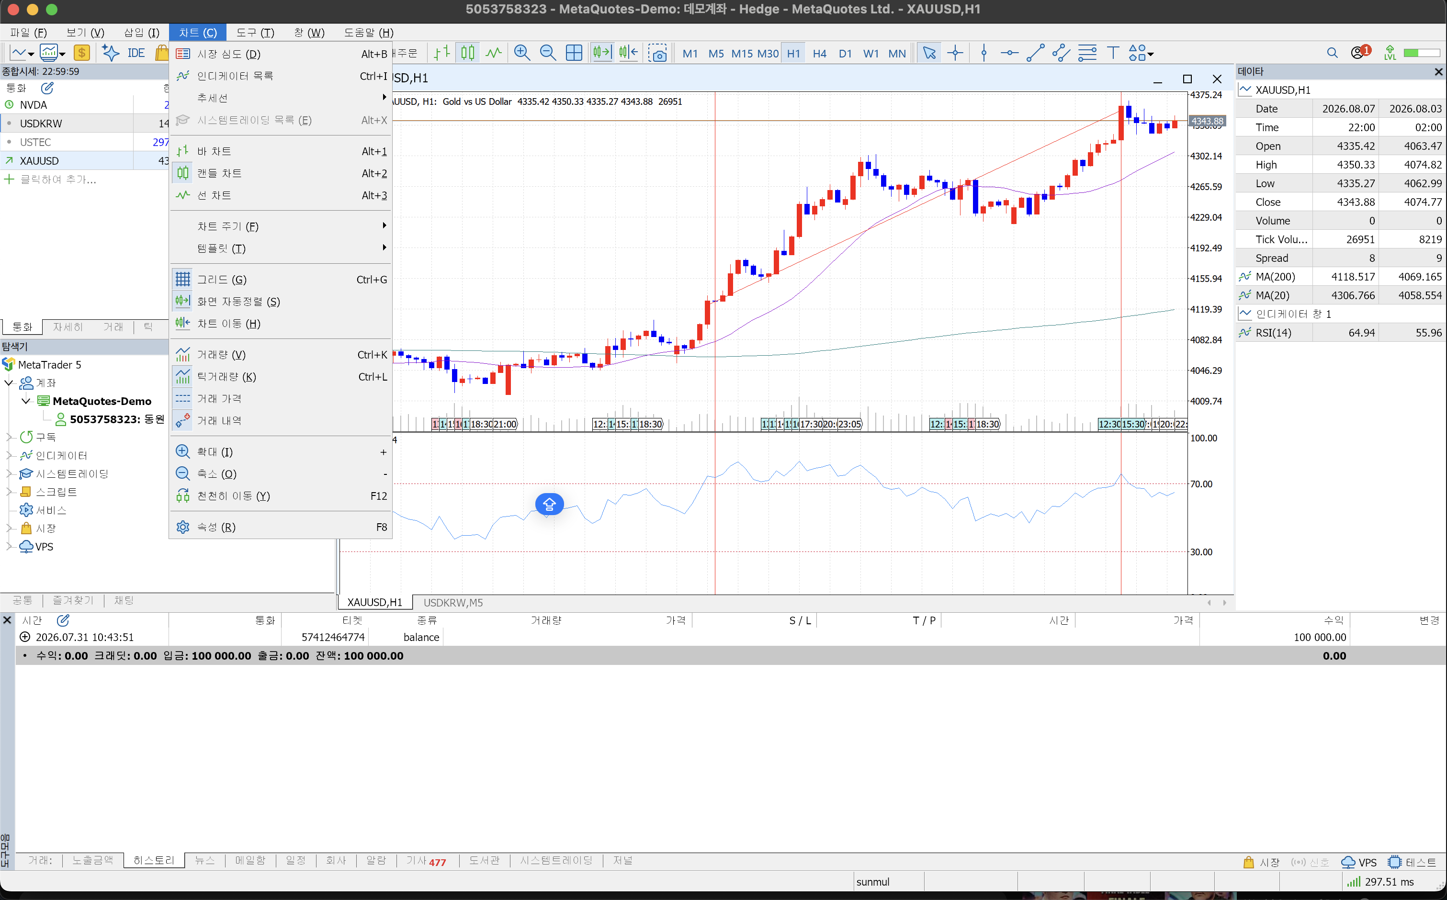Select the text label tool
This screenshot has width=1447, height=900.
click(1112, 53)
